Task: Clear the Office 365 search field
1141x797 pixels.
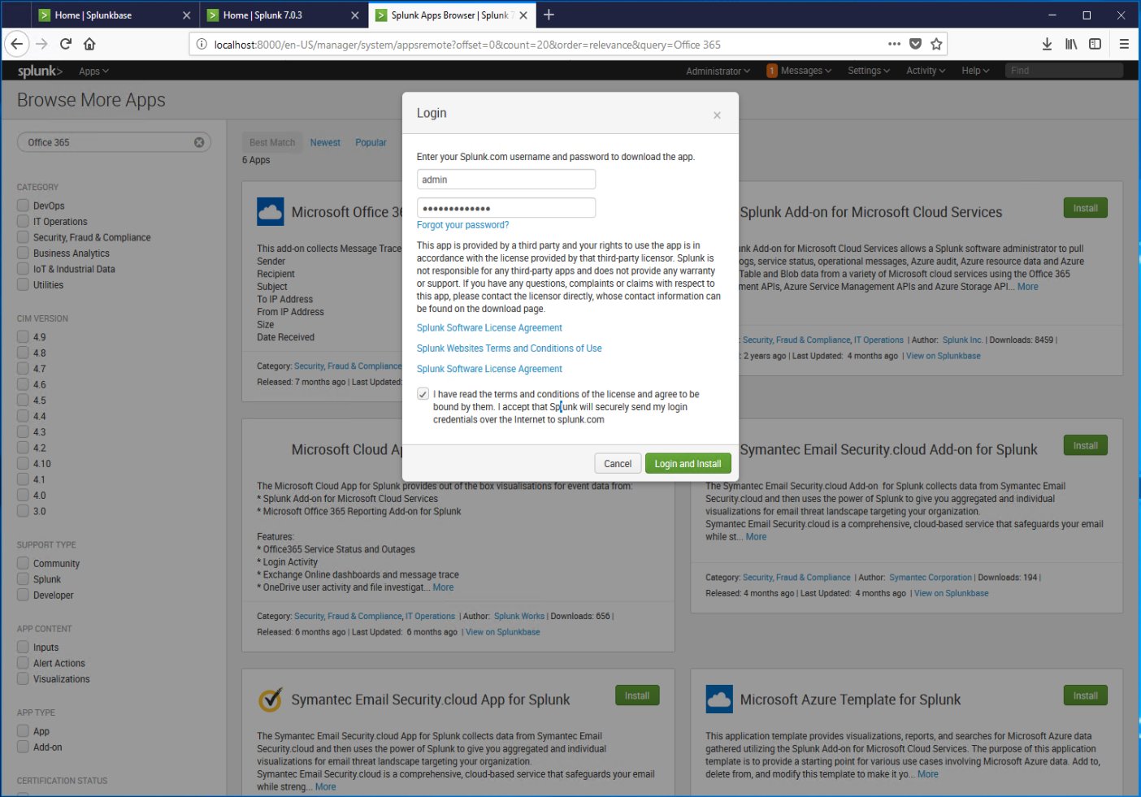Action: tap(198, 141)
